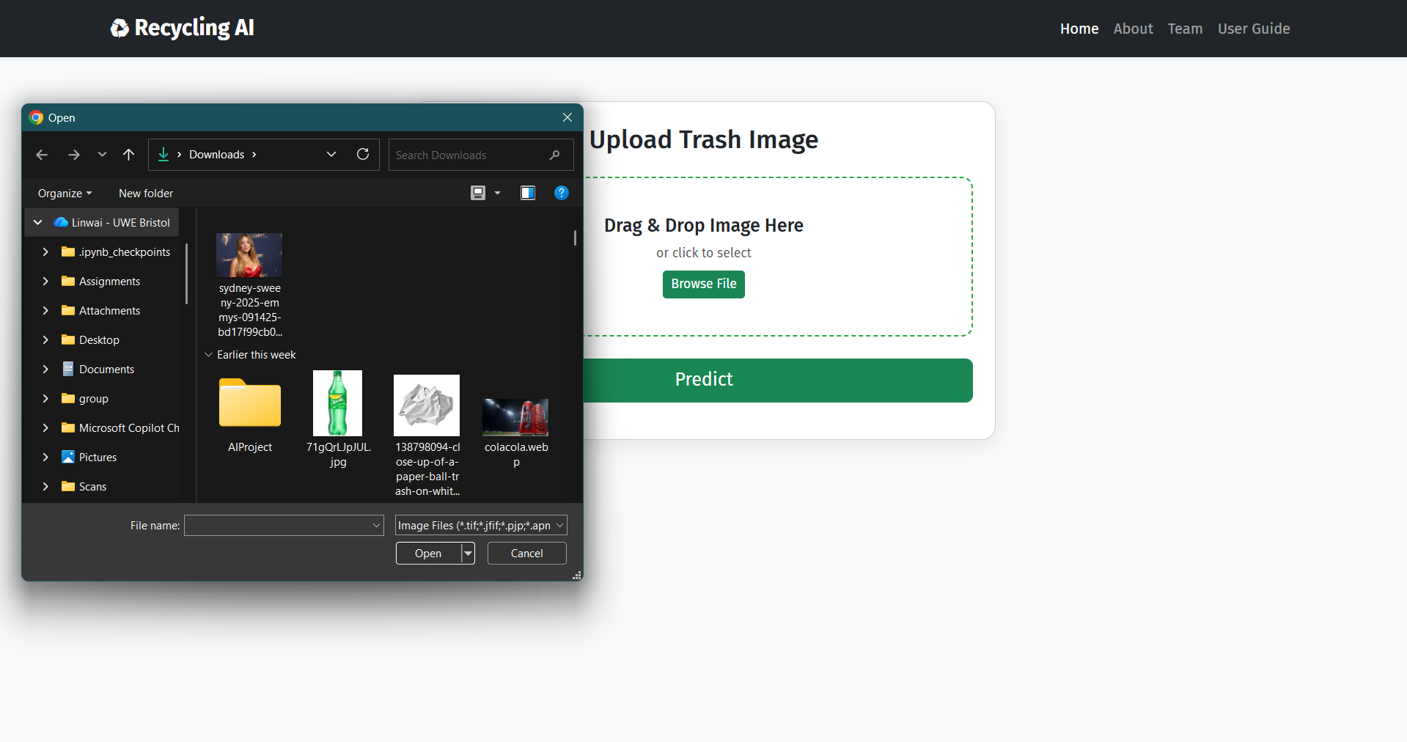Expand Attachments folder chevron
The height and width of the screenshot is (742, 1407).
click(x=45, y=311)
